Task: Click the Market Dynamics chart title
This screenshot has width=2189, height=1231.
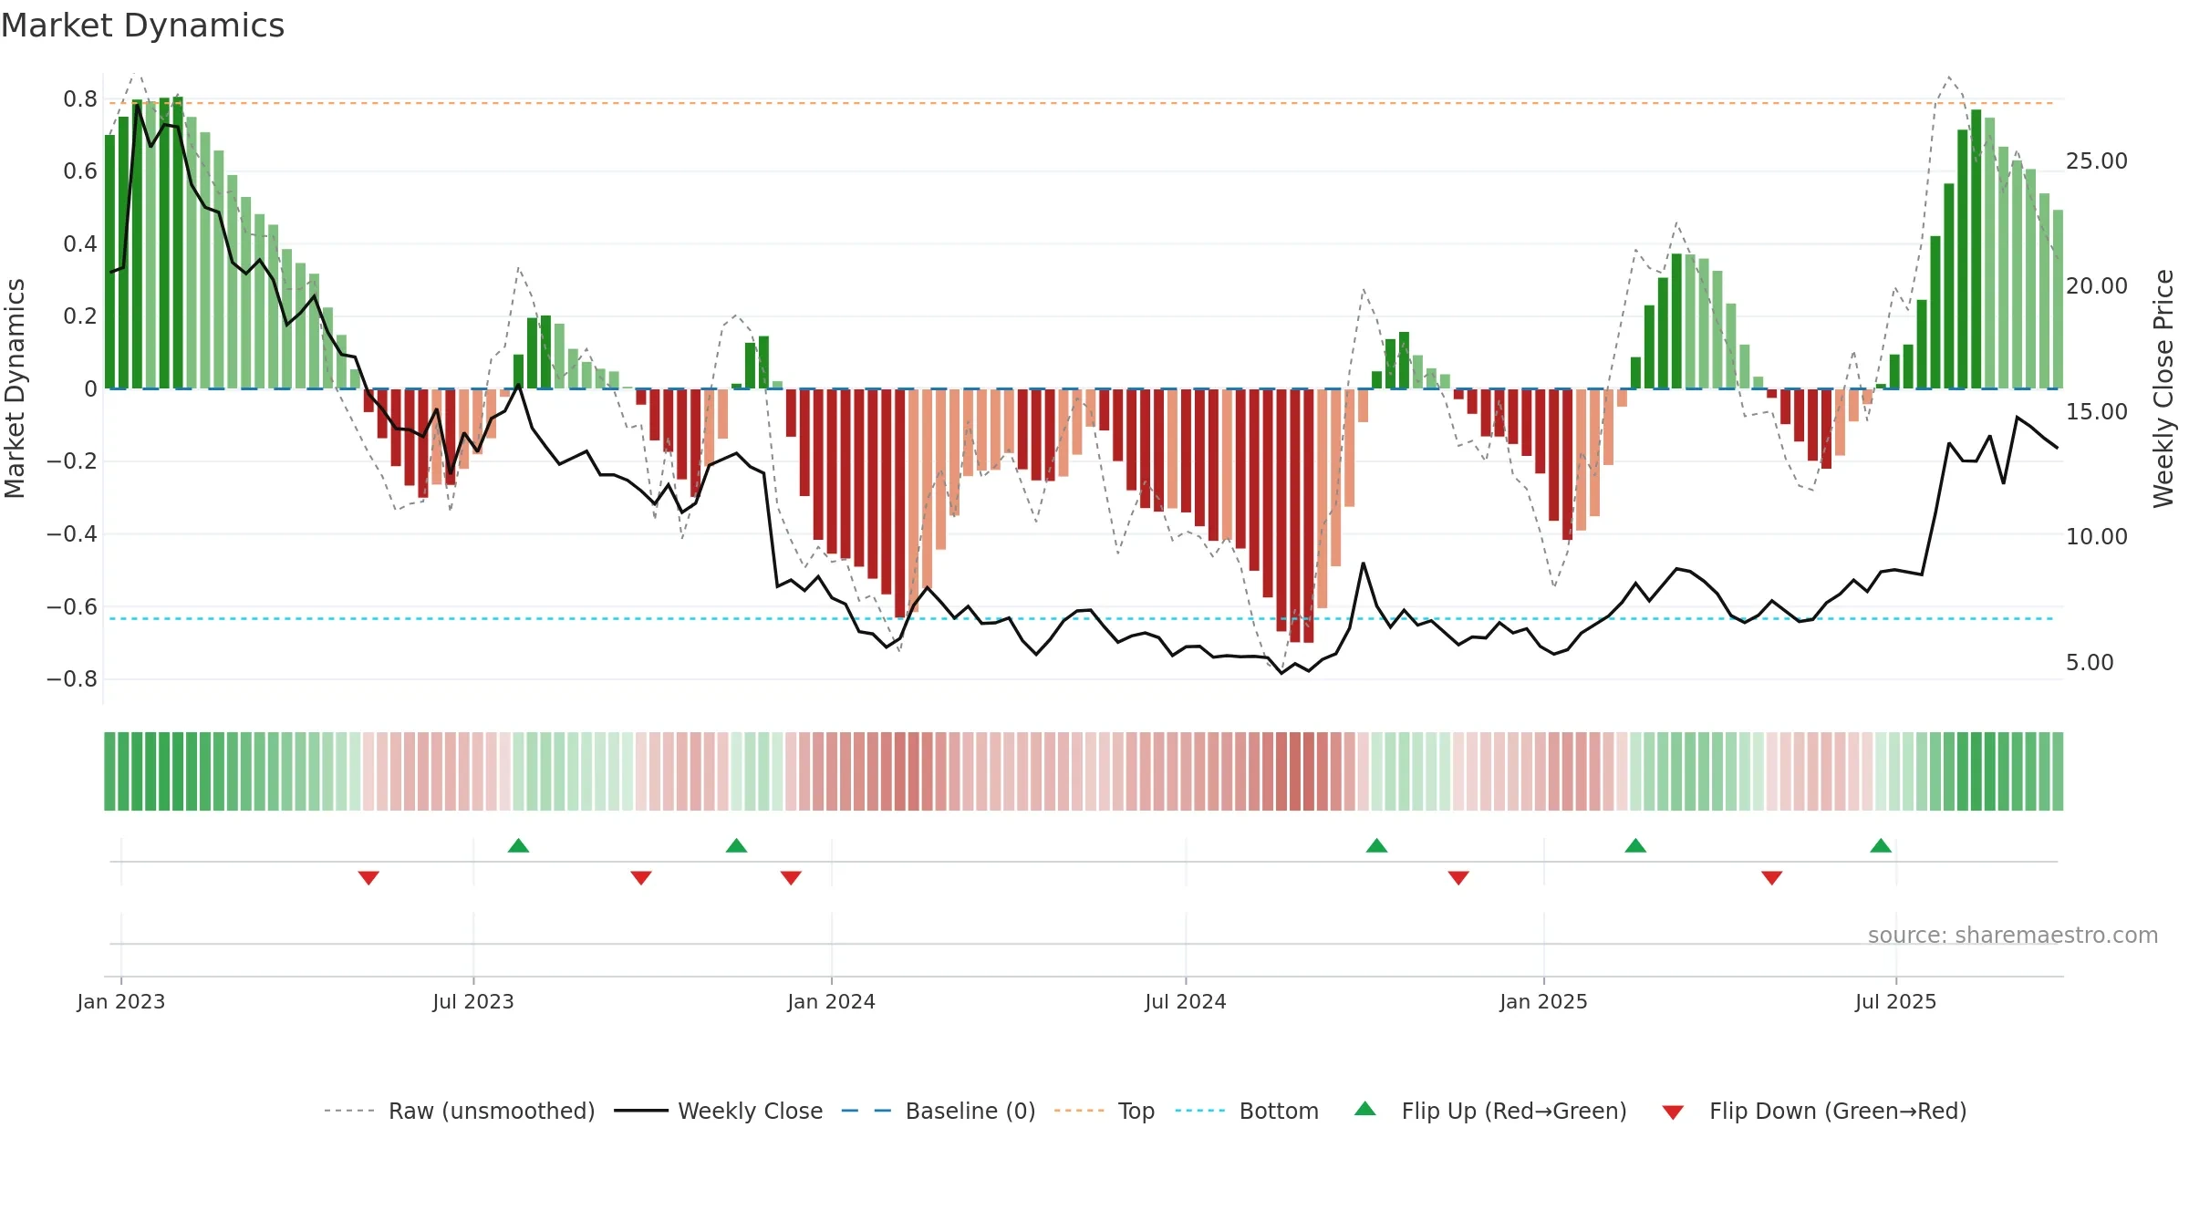Action: [142, 26]
